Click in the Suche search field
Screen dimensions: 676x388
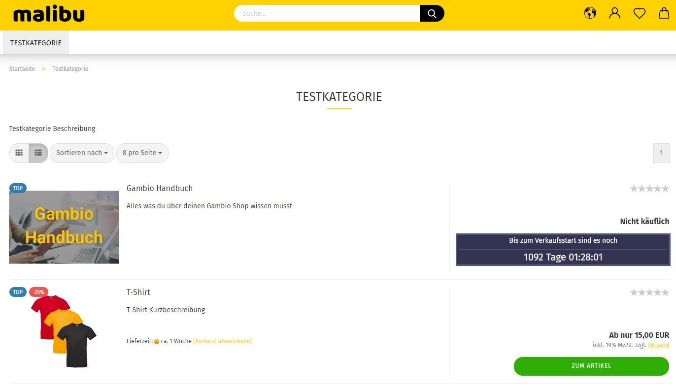tap(327, 13)
